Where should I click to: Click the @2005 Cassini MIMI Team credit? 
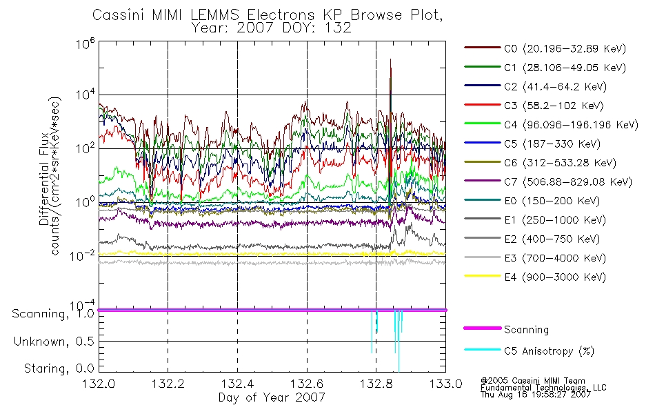532,381
